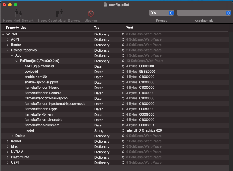Screen dimensions: 233x171
Task: Click the config.plist document icon in title bar
Action: [105, 5]
